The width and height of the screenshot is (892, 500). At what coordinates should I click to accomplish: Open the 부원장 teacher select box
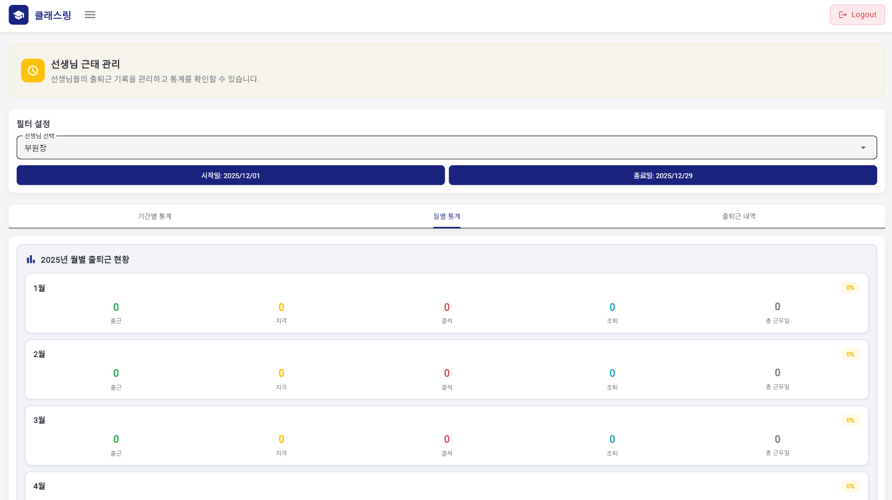click(432, 148)
